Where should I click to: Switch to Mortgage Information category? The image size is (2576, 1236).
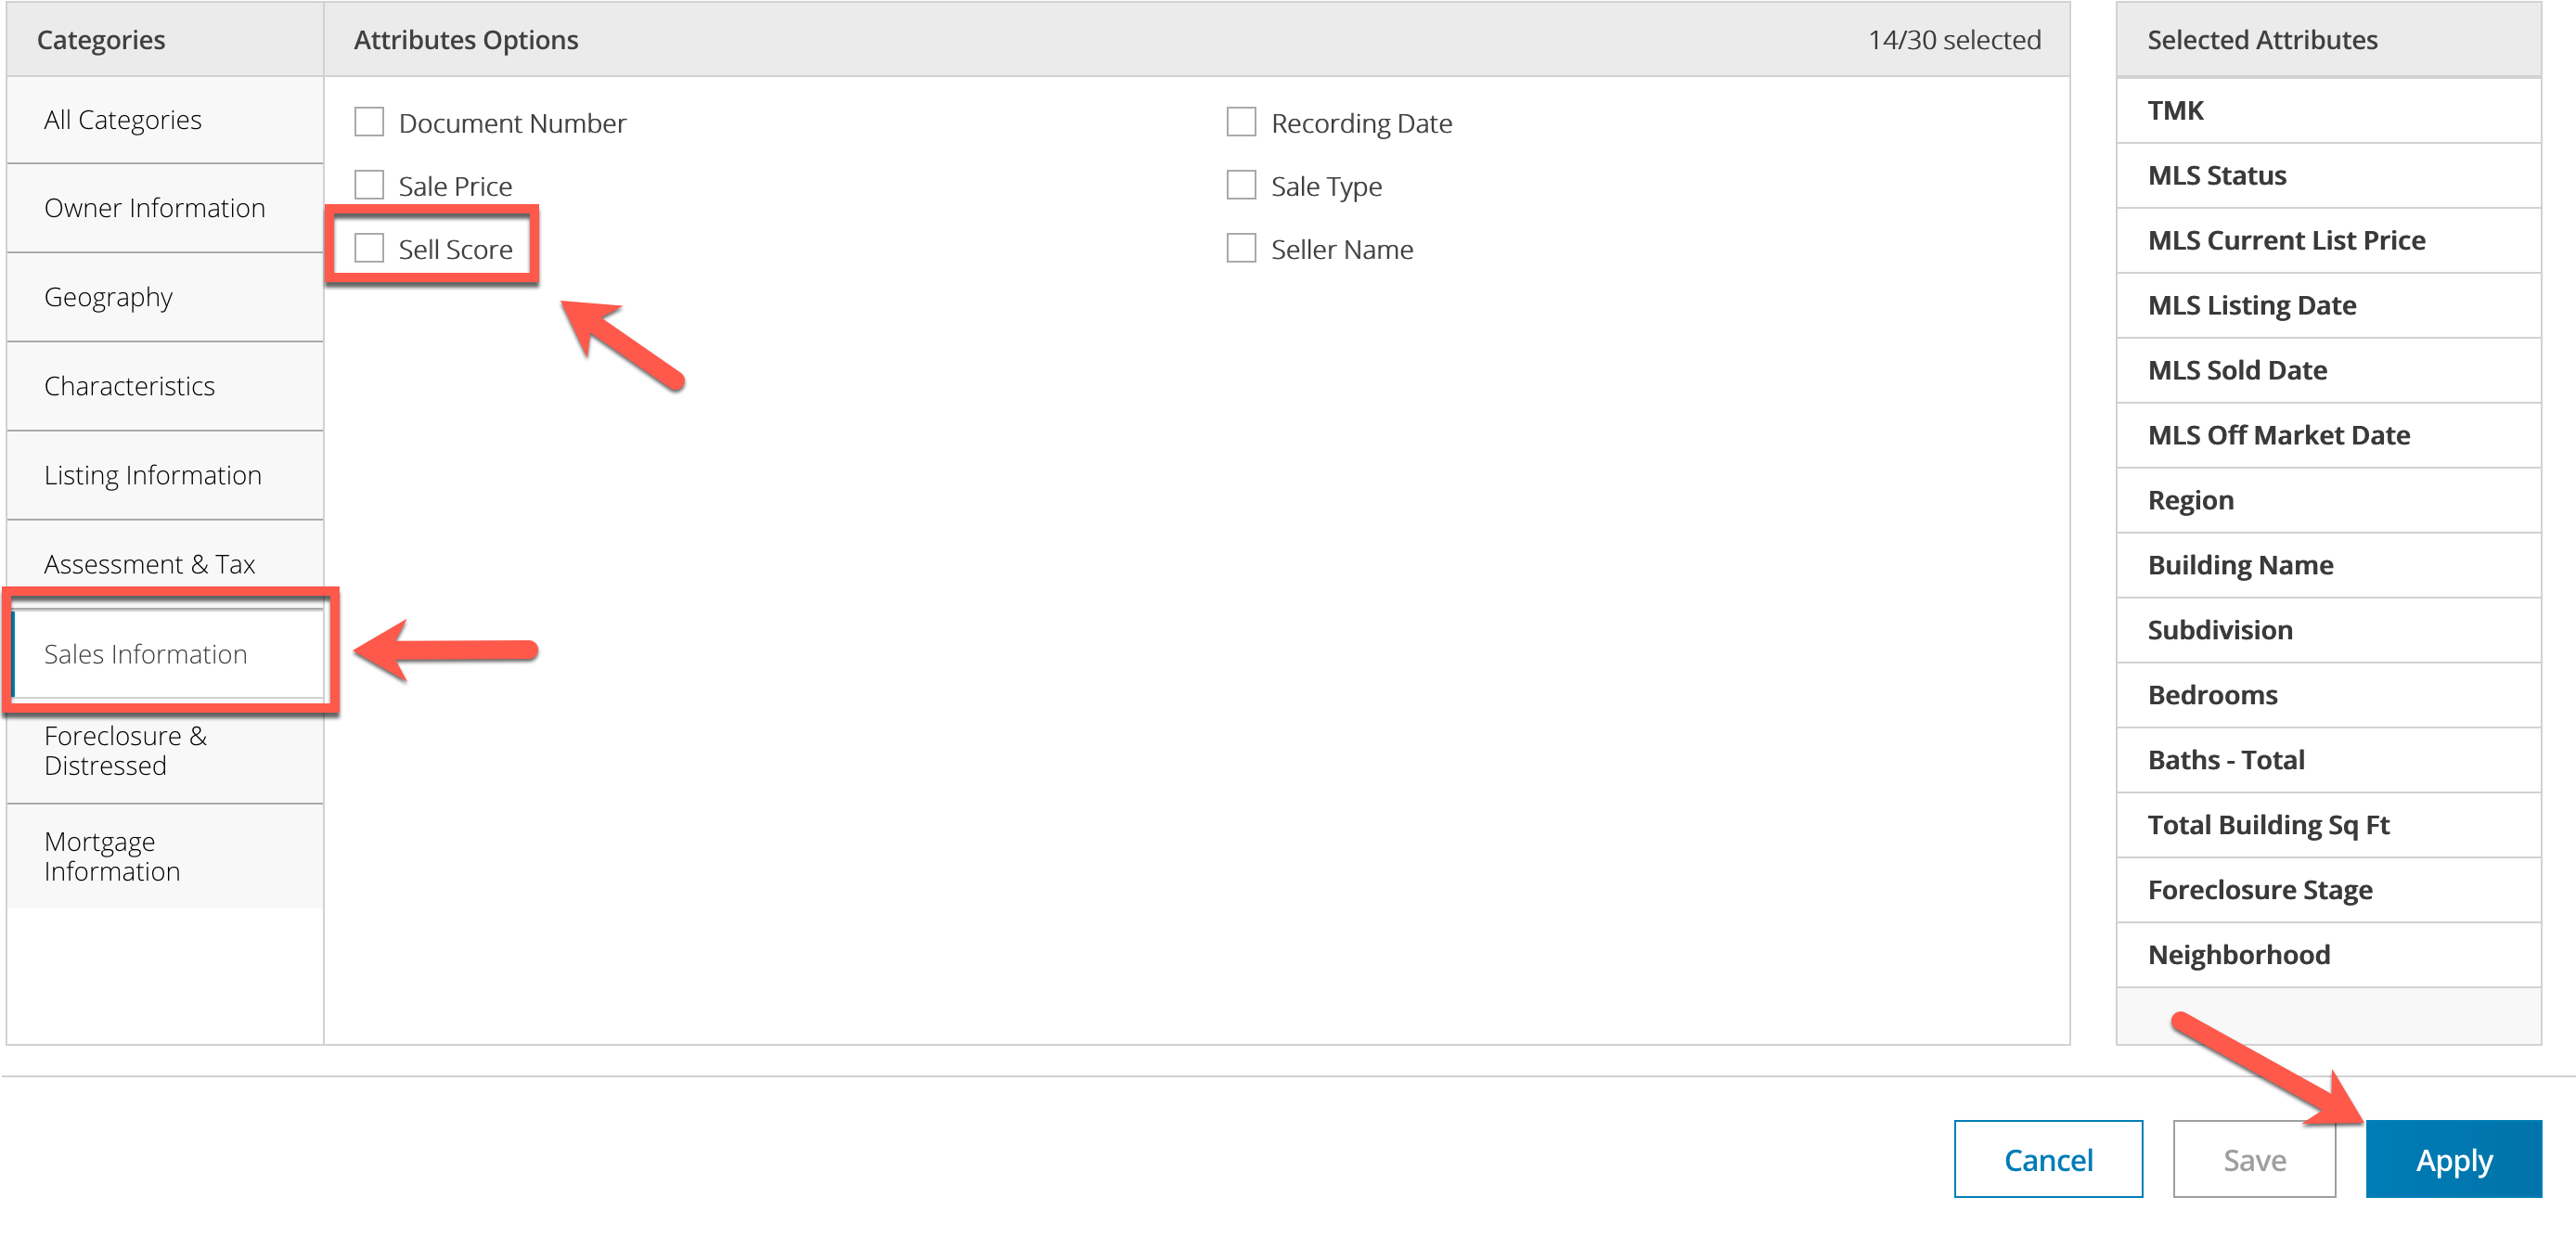(112, 856)
